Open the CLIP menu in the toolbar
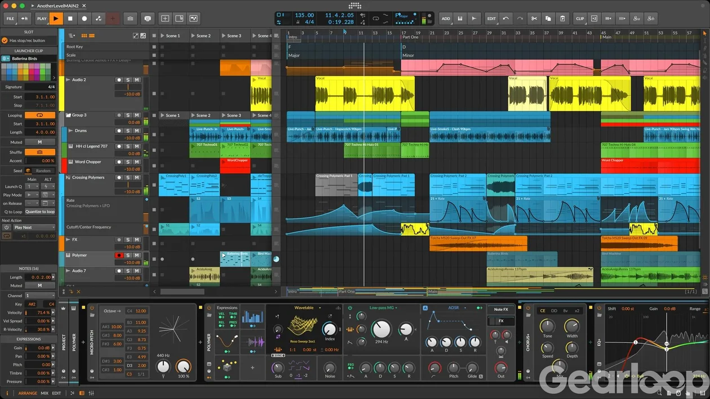Image resolution: width=710 pixels, height=399 pixels. pyautogui.click(x=580, y=19)
